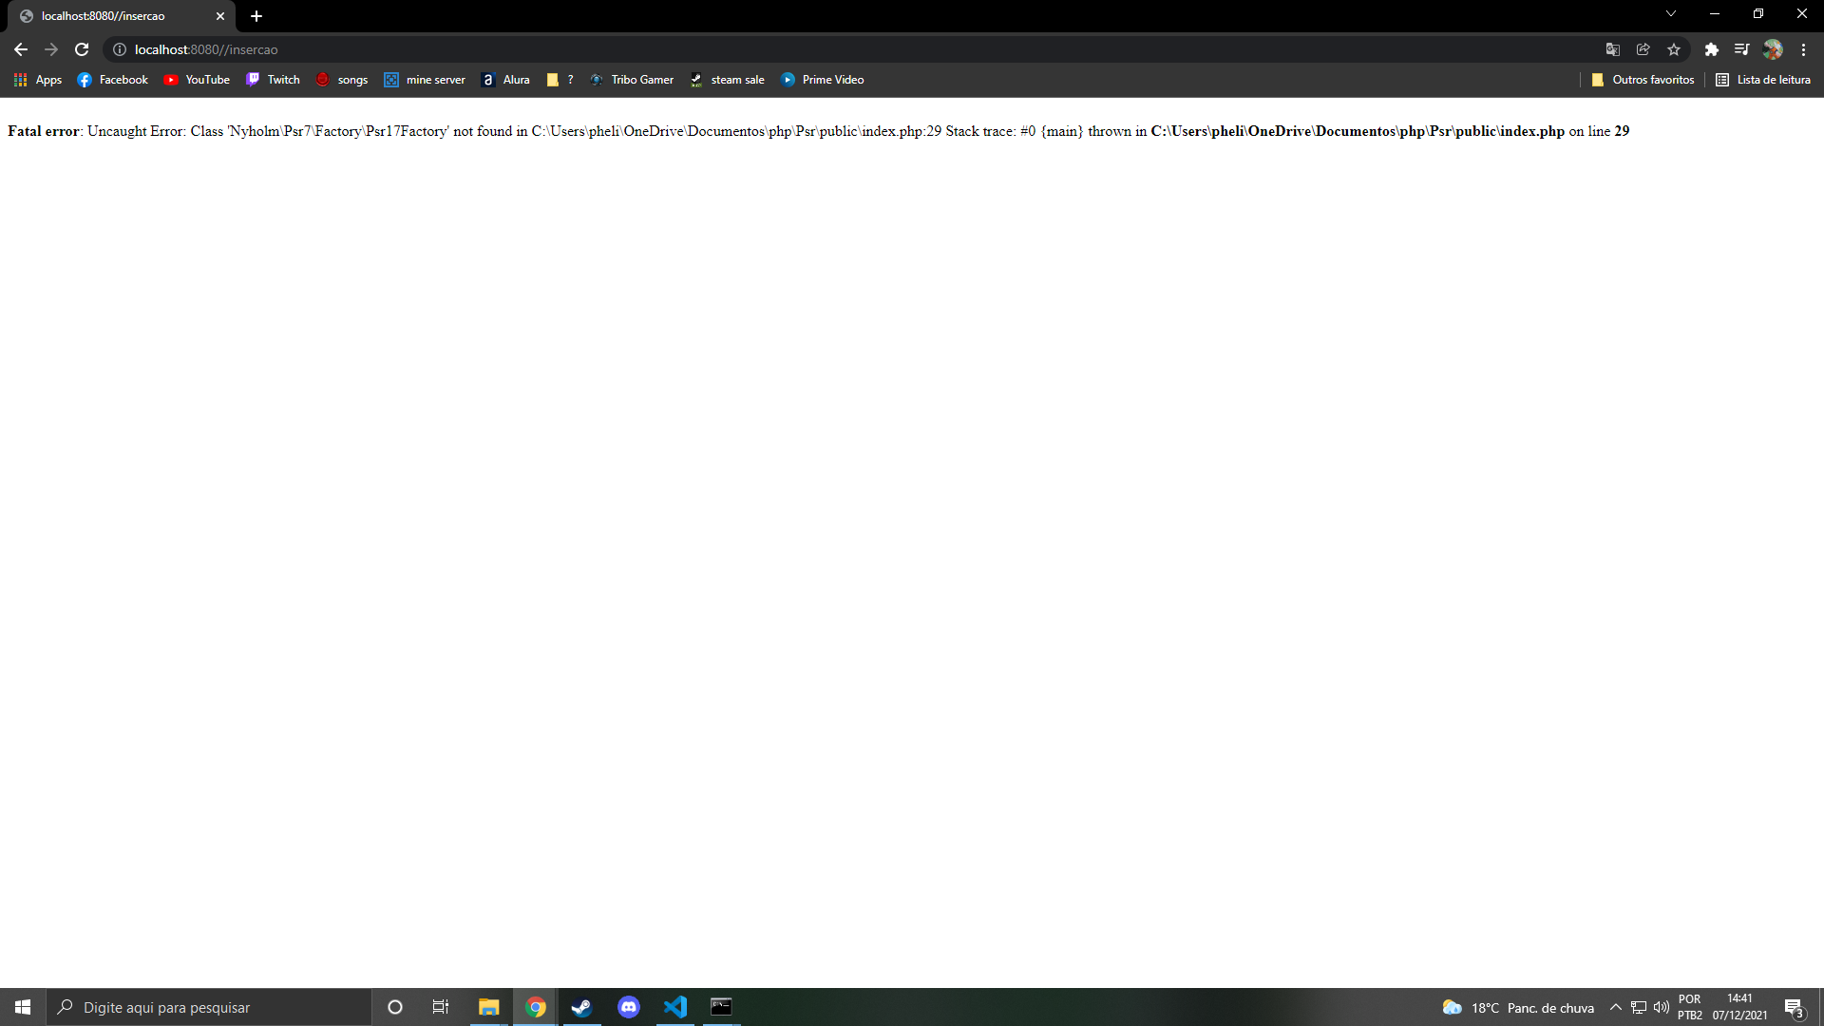Open the volume speaker tray icon
Screen dimensions: 1824x1026
pyautogui.click(x=1662, y=1007)
